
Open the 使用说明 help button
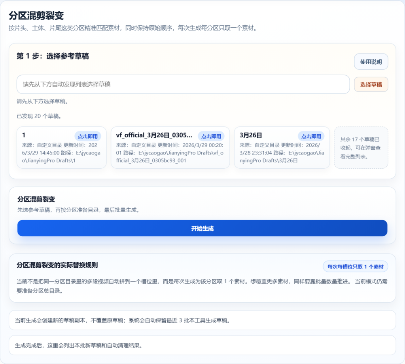point(371,62)
